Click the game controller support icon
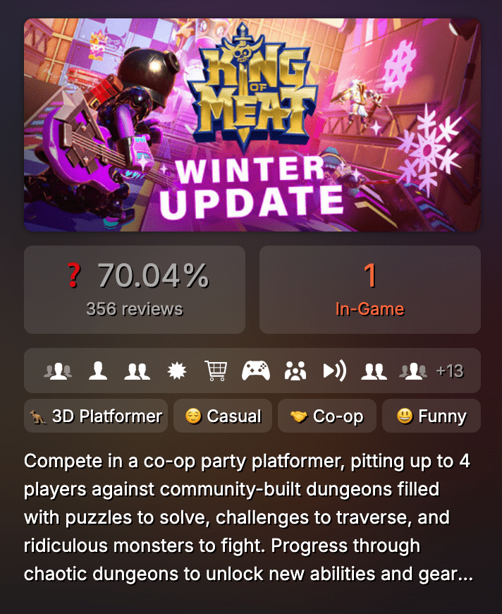The image size is (502, 614). coord(256,371)
